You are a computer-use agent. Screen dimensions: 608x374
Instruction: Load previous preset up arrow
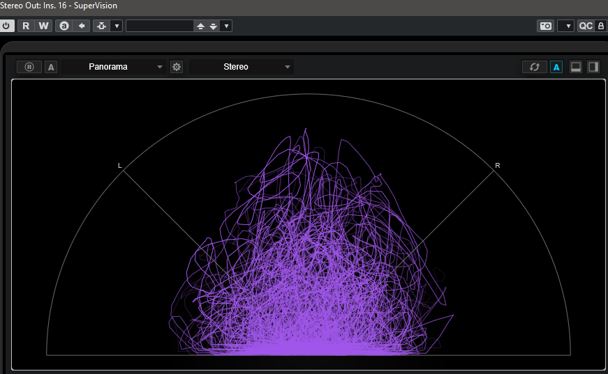200,26
